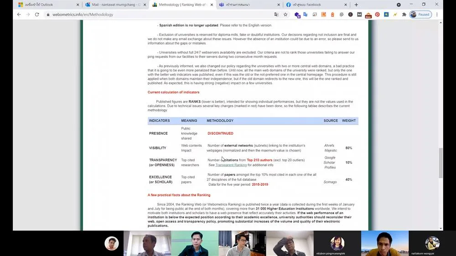Bookmark this page with the star

click(x=285, y=15)
